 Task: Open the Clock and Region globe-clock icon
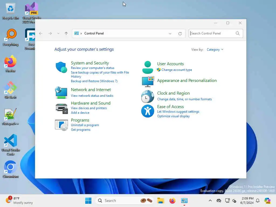click(x=147, y=96)
